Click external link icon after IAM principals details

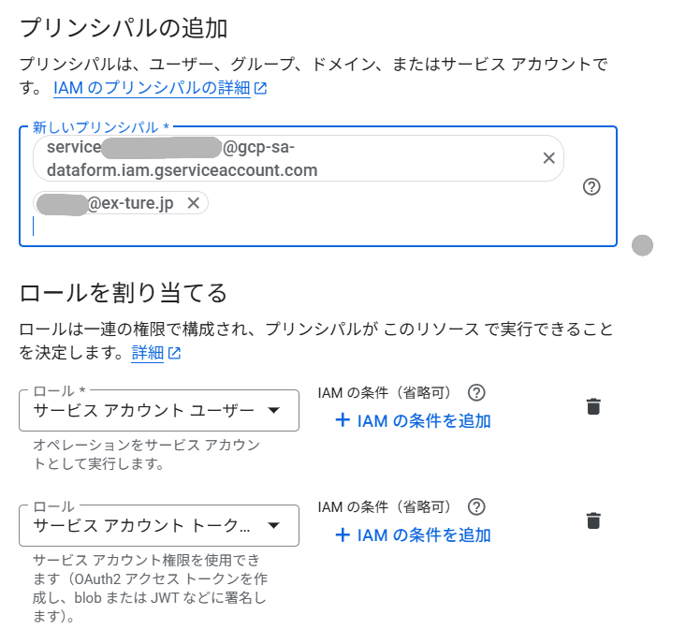[261, 89]
